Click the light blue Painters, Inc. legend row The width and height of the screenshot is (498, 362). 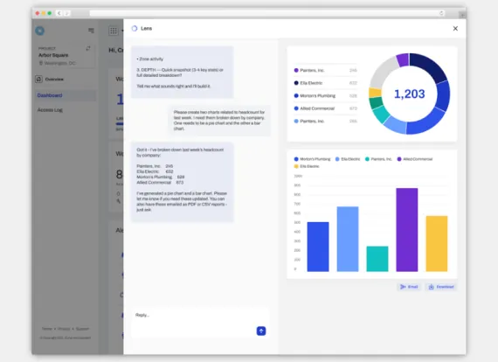pos(326,121)
